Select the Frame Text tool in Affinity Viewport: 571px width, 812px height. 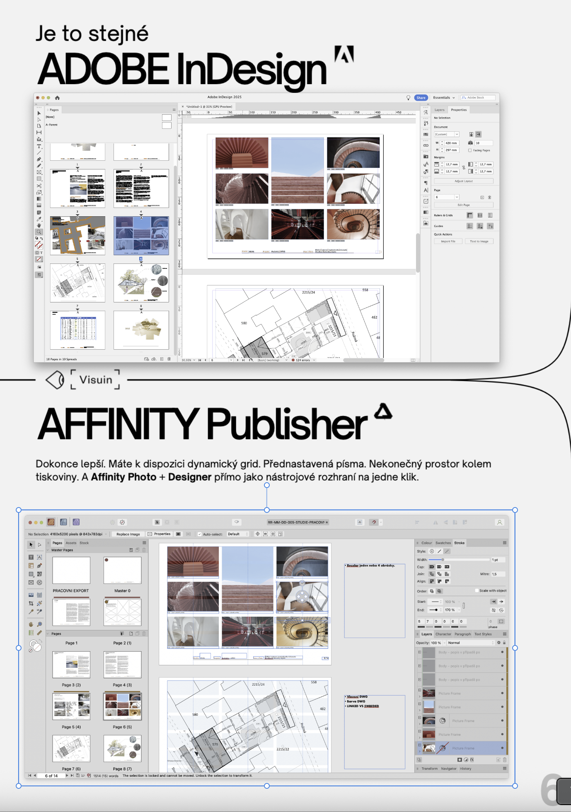click(31, 557)
